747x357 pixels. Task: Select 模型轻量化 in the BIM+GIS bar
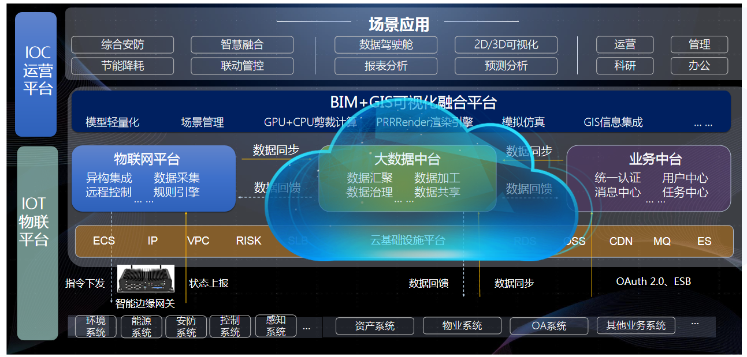coord(113,122)
